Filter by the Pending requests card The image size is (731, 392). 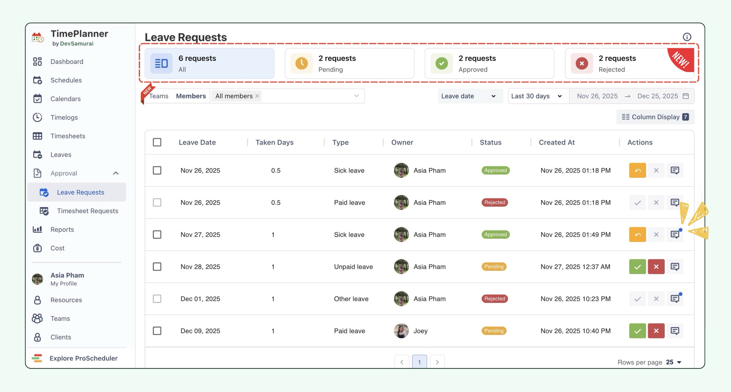click(349, 64)
